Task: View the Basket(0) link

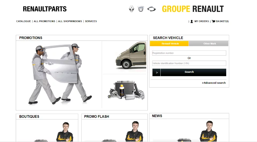Action: (222, 21)
